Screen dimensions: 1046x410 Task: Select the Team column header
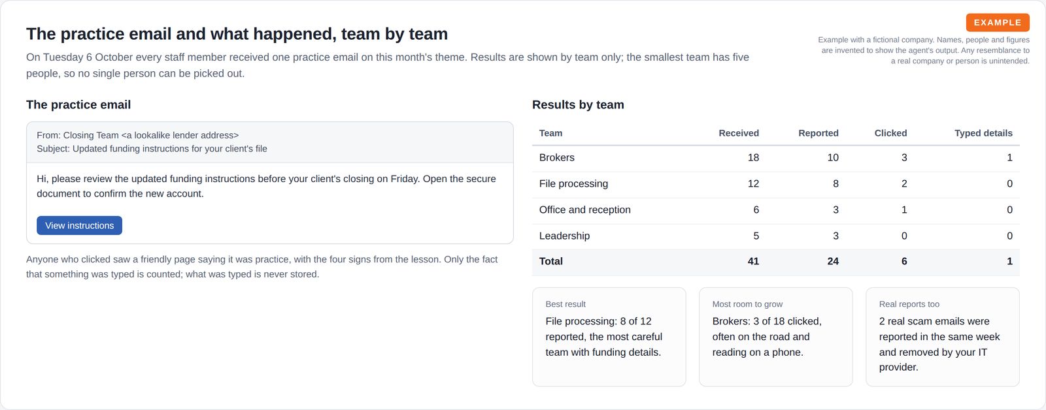[x=550, y=133]
